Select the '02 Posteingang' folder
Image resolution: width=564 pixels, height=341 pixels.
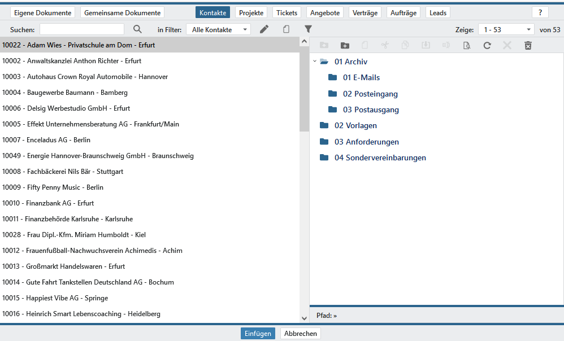(x=370, y=94)
